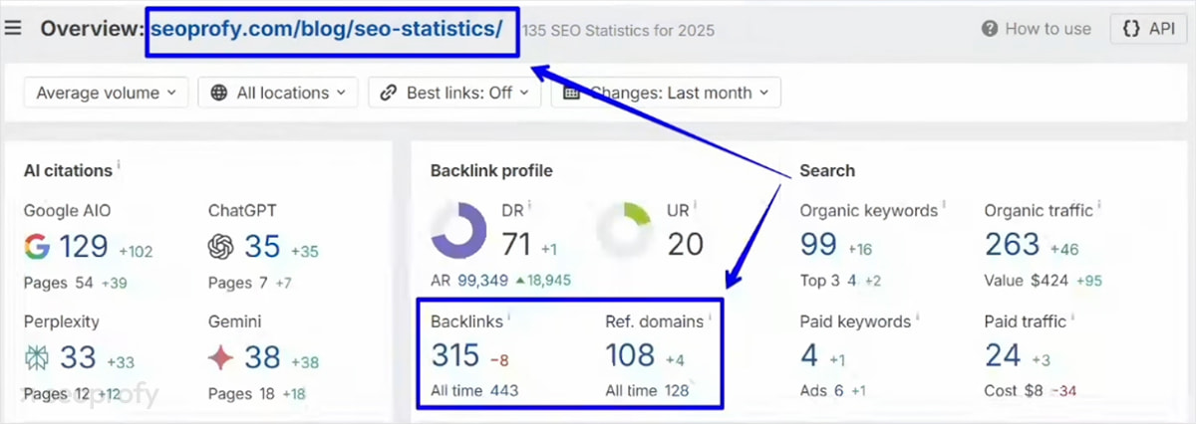This screenshot has width=1196, height=424.
Task: Open Gemini citations count 38
Action: (x=263, y=356)
